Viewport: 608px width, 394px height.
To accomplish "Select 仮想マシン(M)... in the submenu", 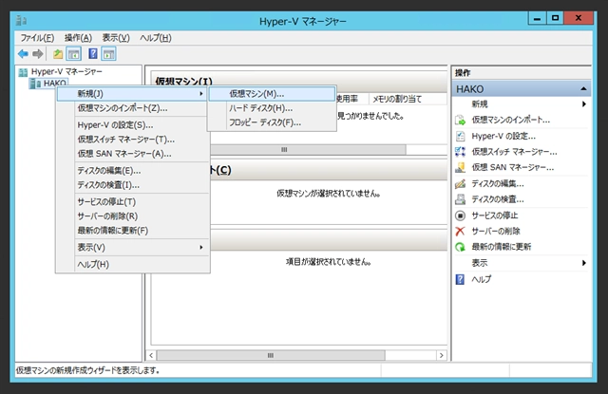I will pos(272,94).
